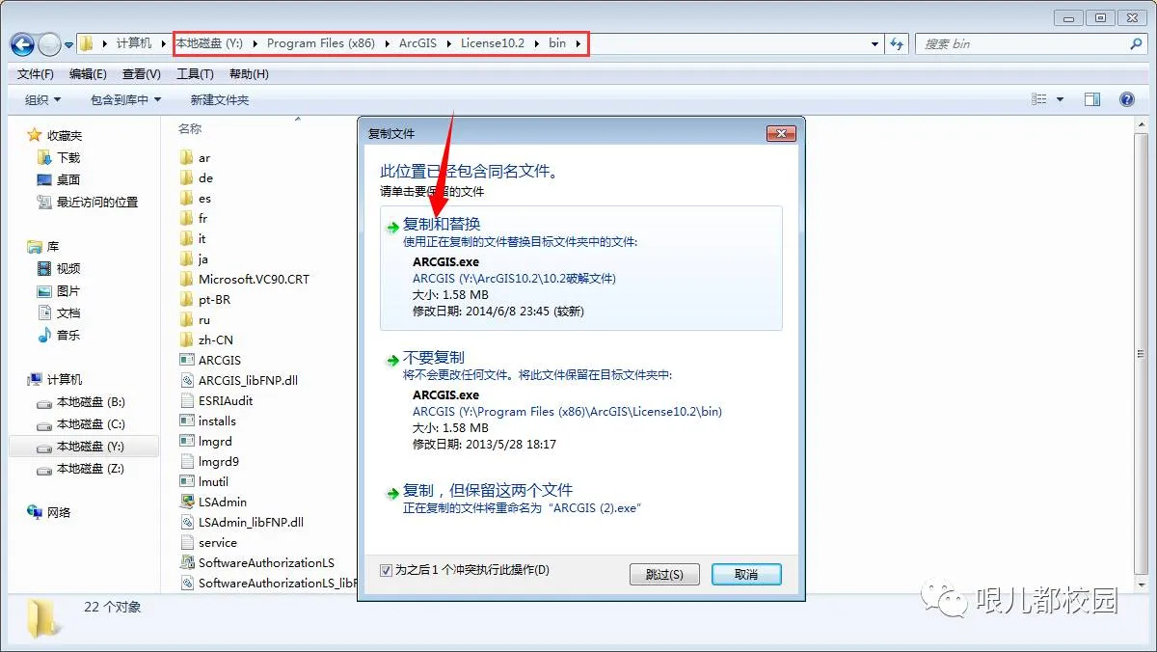Click the refresh address bar button
This screenshot has height=652, width=1157.
pyautogui.click(x=898, y=43)
